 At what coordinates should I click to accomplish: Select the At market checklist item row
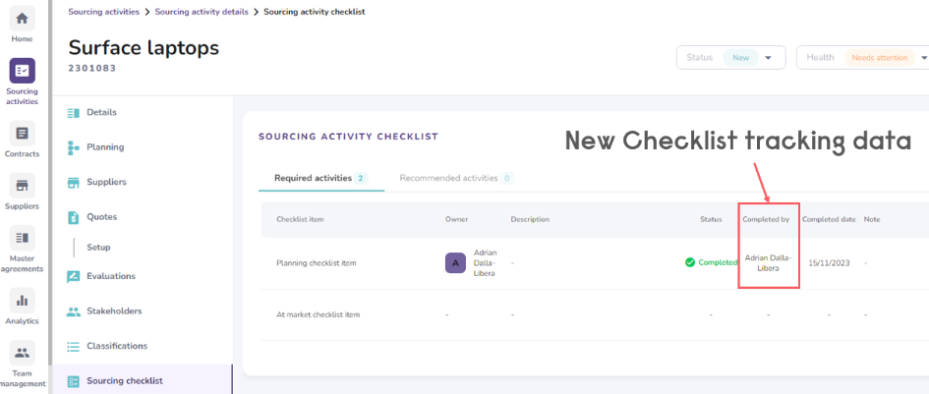click(x=319, y=314)
